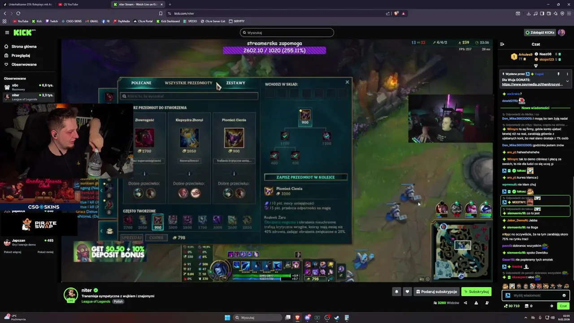Open xQc followed channel

29,87
